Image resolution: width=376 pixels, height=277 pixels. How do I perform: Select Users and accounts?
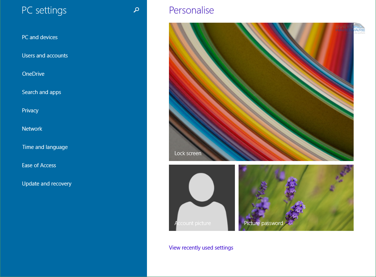click(x=45, y=56)
